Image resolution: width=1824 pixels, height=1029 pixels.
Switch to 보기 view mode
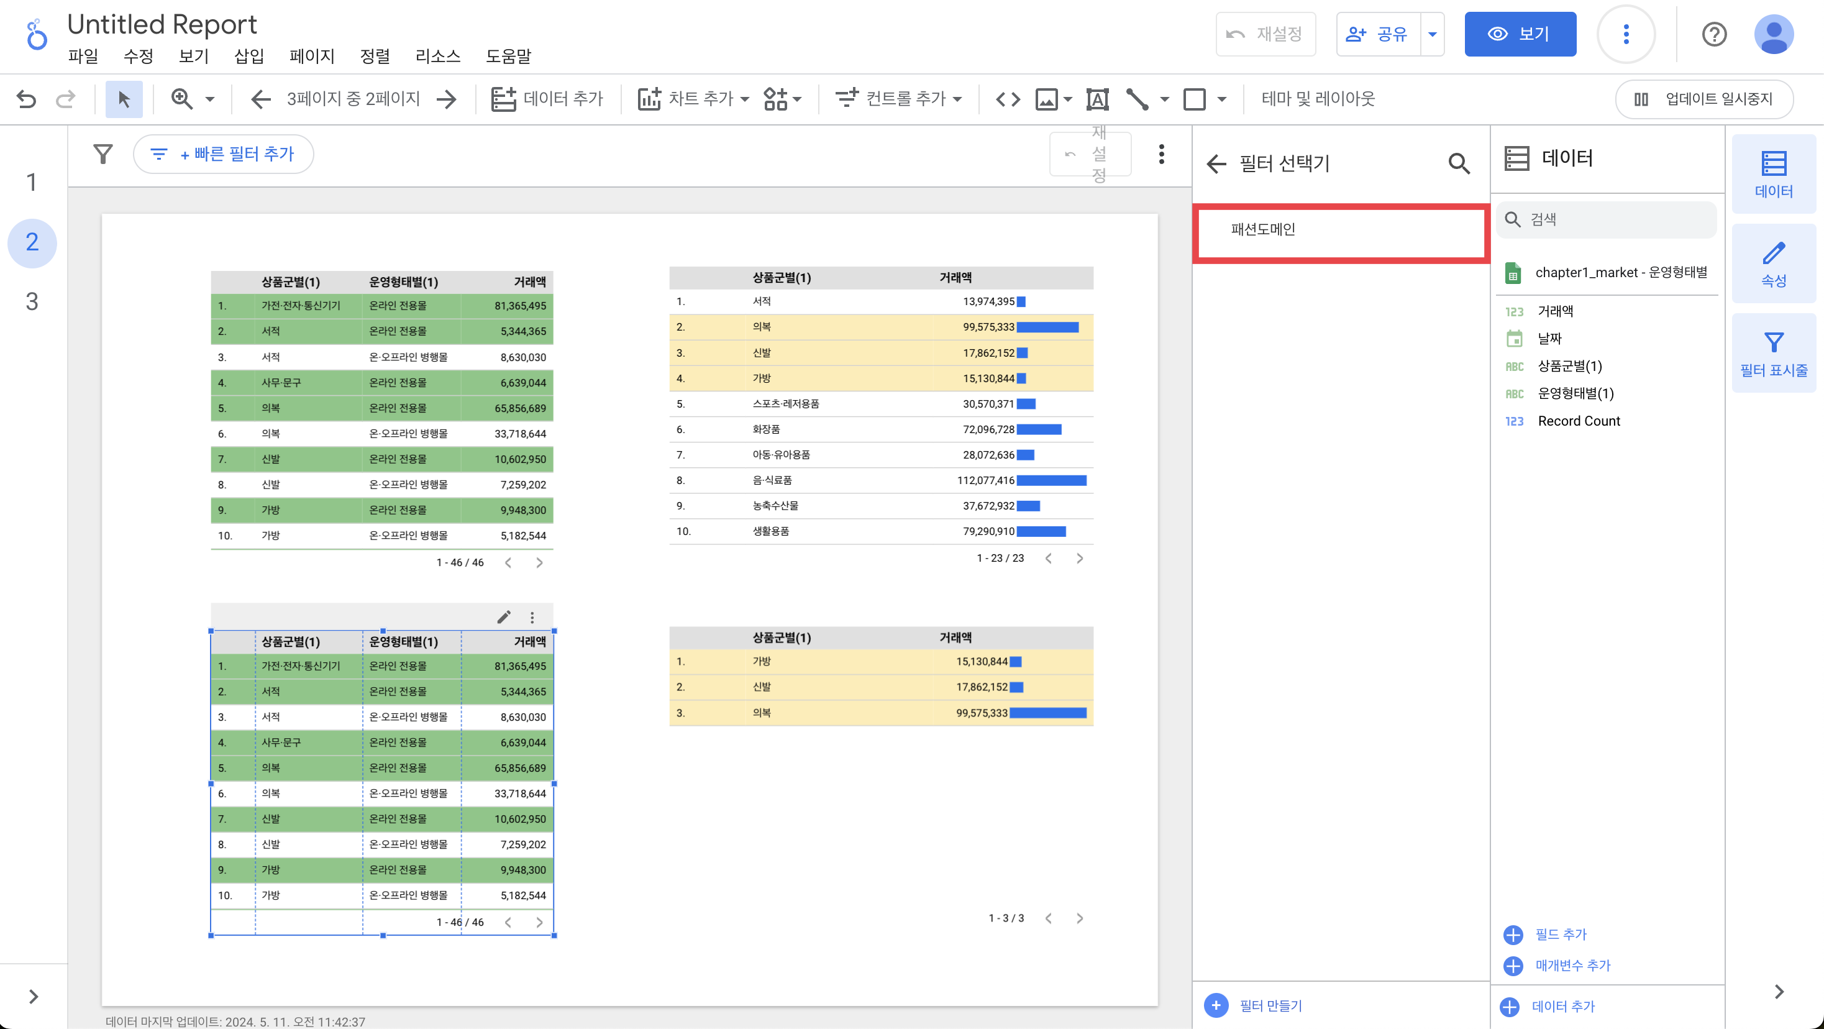[x=1520, y=34]
